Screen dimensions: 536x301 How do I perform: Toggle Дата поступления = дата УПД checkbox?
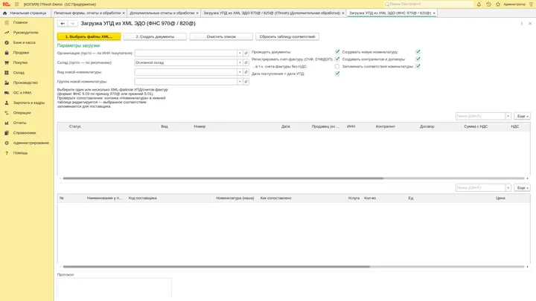click(x=337, y=74)
